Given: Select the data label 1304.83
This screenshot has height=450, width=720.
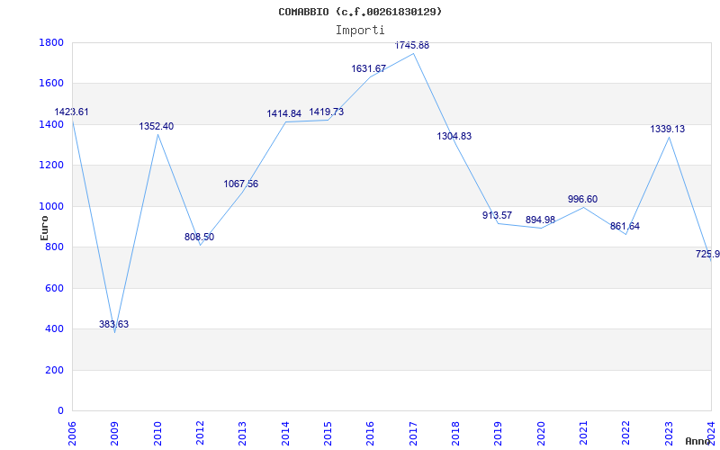Looking at the screenshot, I should [454, 136].
